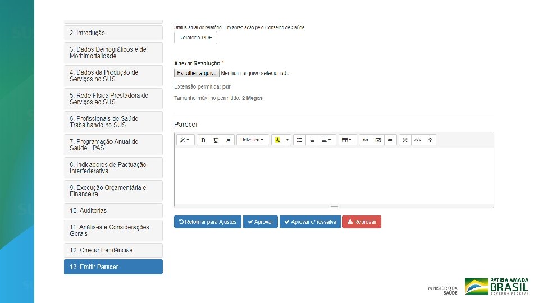Viewport: 539px width, 303px height.
Task: Open 9. Execução Orçamentária e Financeira
Action: point(113,191)
